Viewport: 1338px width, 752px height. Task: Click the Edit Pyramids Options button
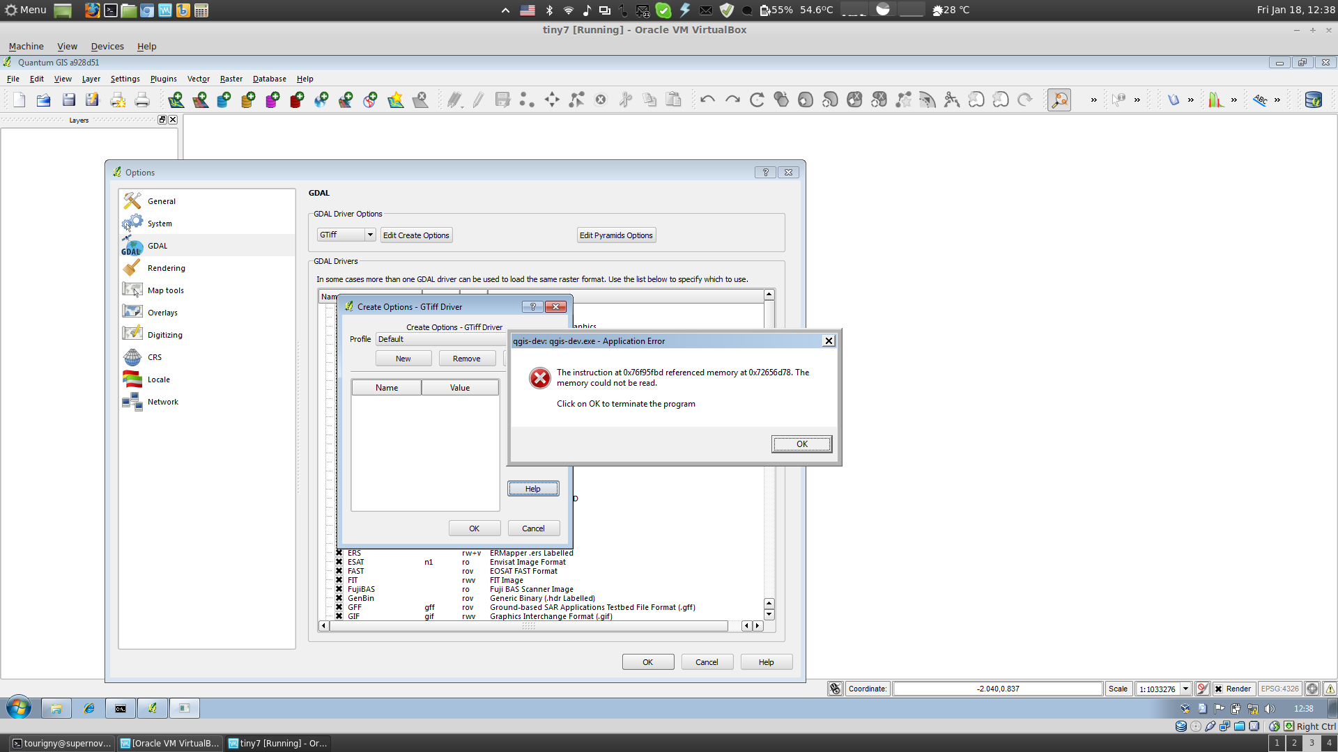(616, 235)
